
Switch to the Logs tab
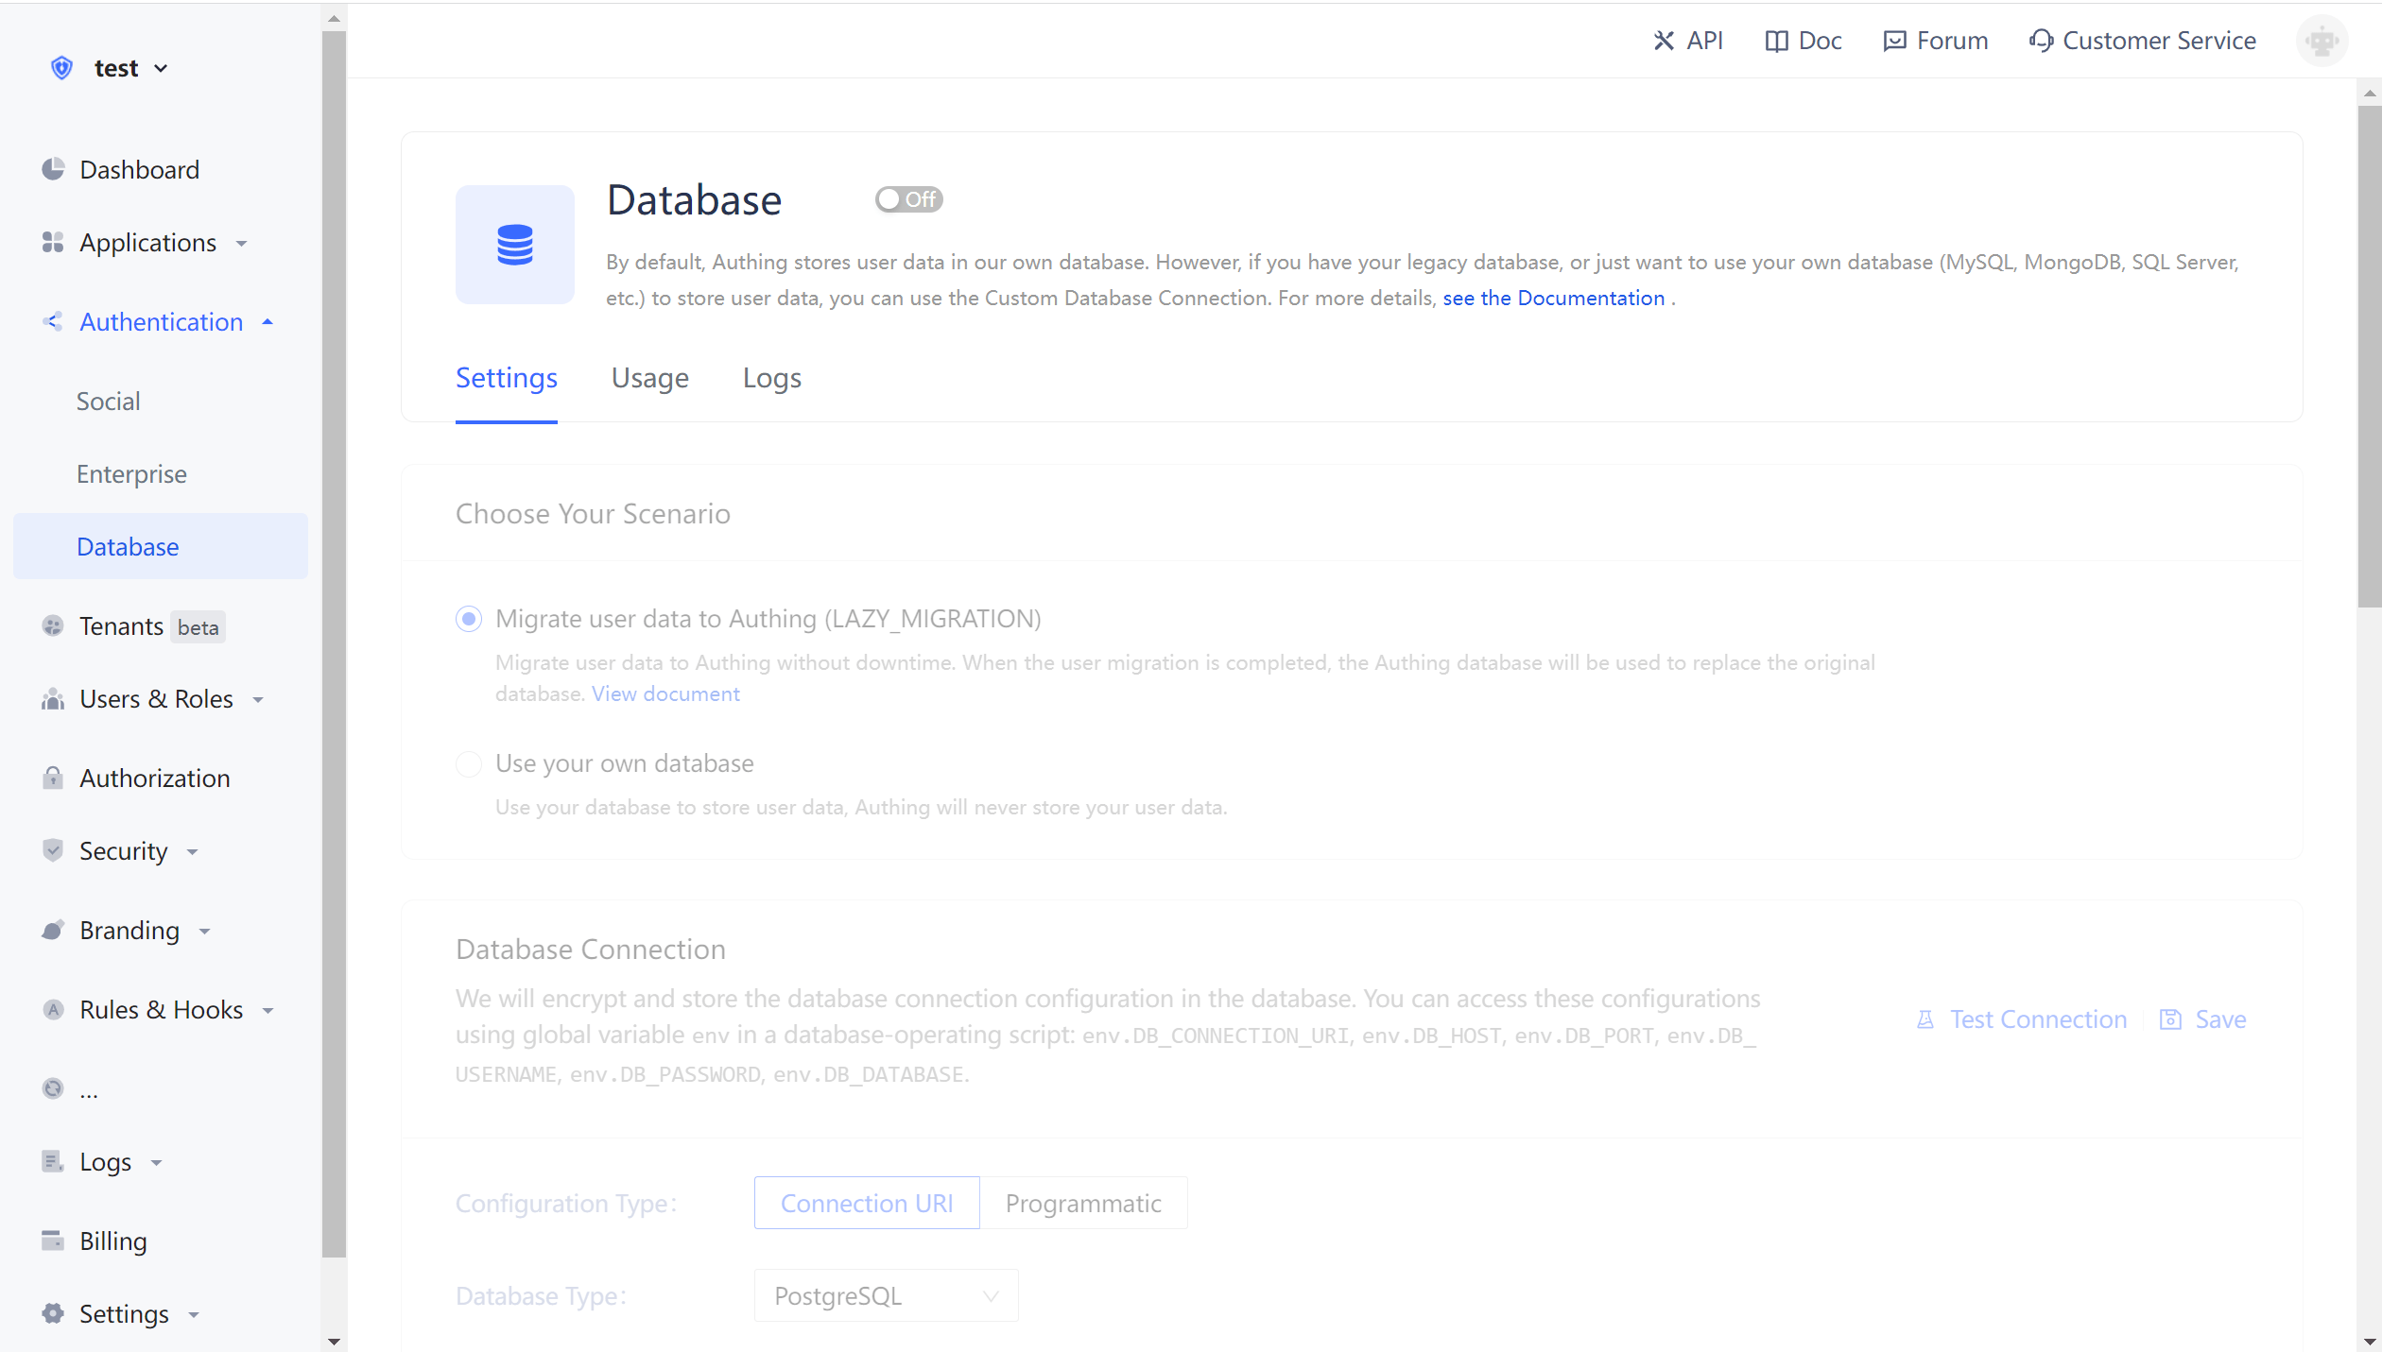771,378
